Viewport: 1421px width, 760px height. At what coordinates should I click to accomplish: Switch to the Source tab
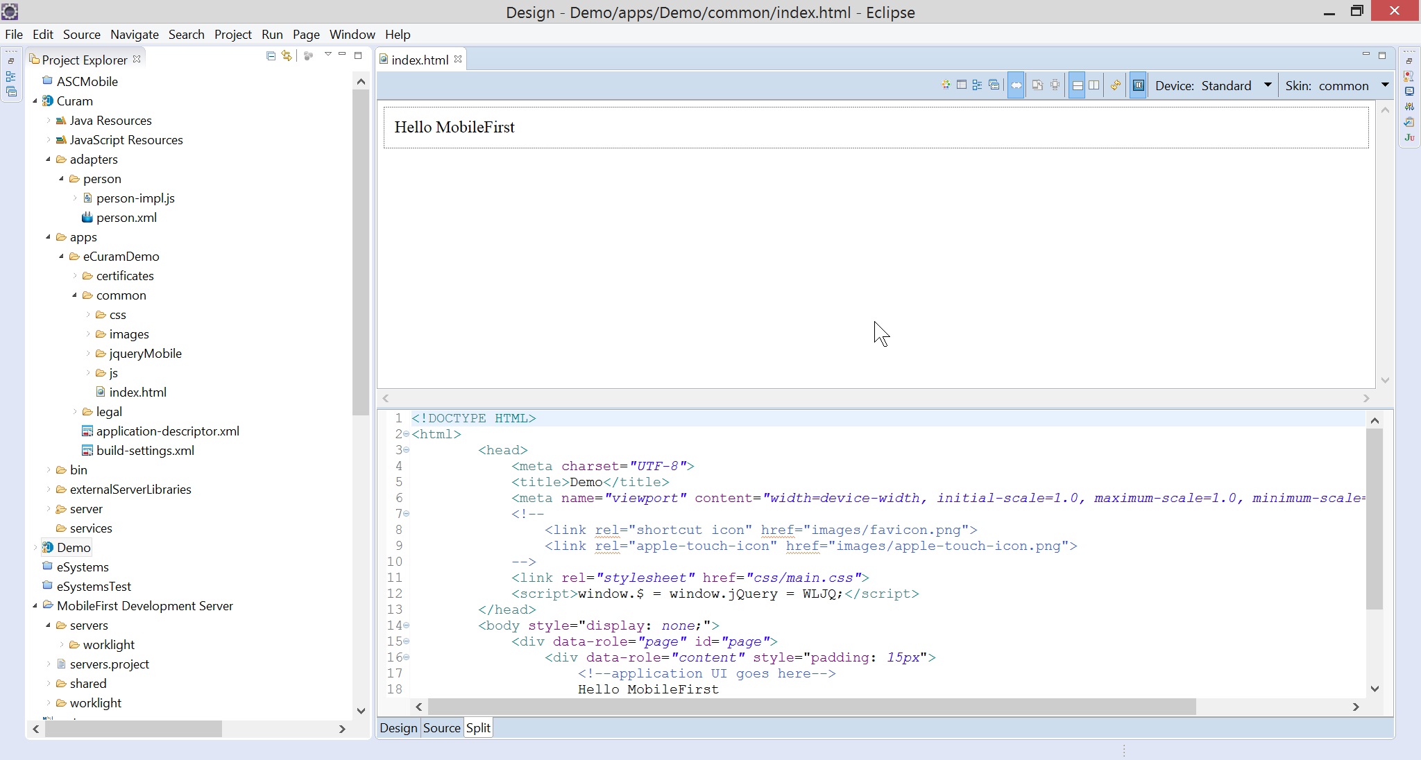pyautogui.click(x=441, y=728)
